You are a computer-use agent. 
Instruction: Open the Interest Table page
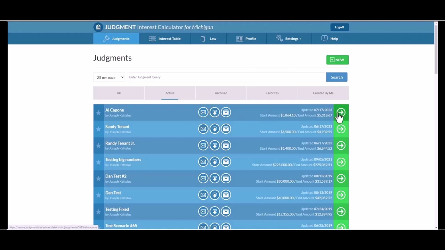165,39
